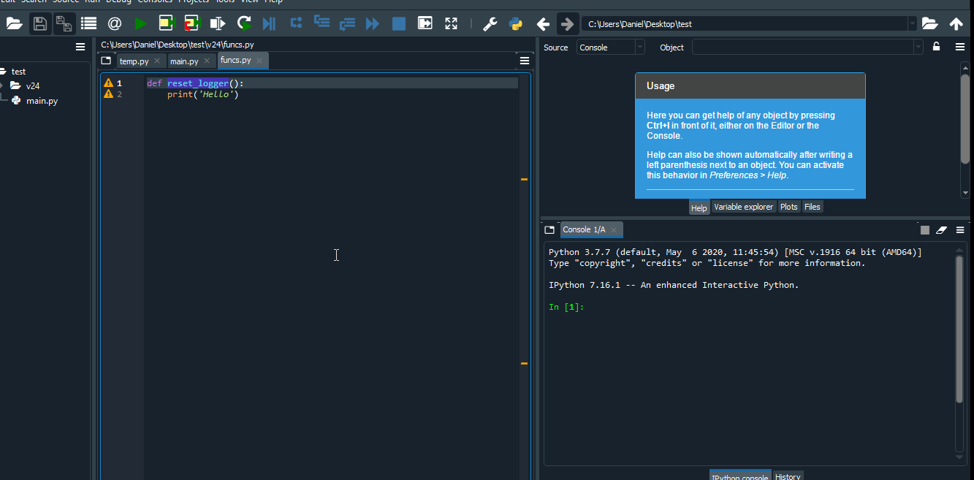Click the debugger Step into function icon
The width and height of the screenshot is (974, 480).
click(x=322, y=23)
